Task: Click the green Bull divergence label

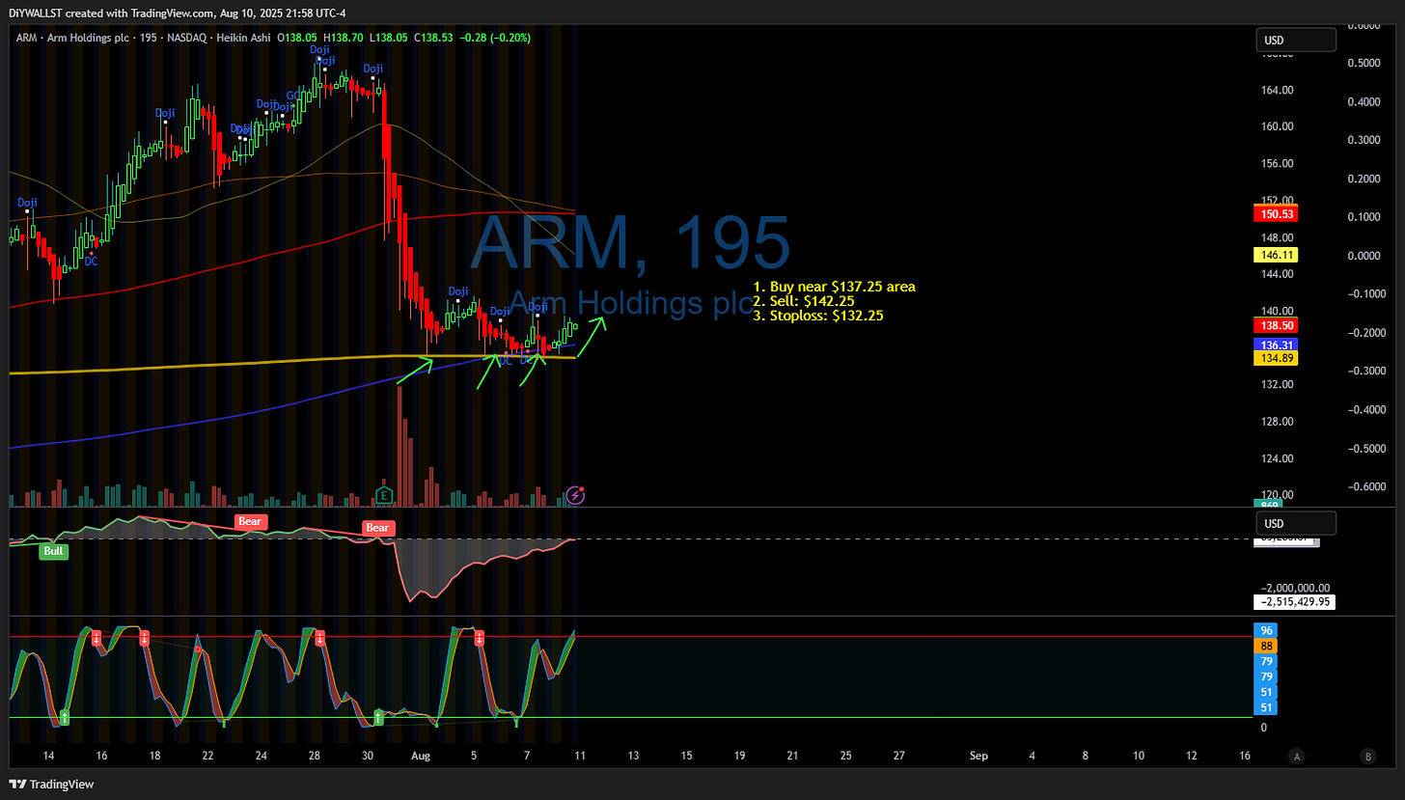Action: click(x=53, y=552)
